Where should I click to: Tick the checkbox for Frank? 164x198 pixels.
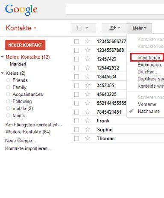76,121
